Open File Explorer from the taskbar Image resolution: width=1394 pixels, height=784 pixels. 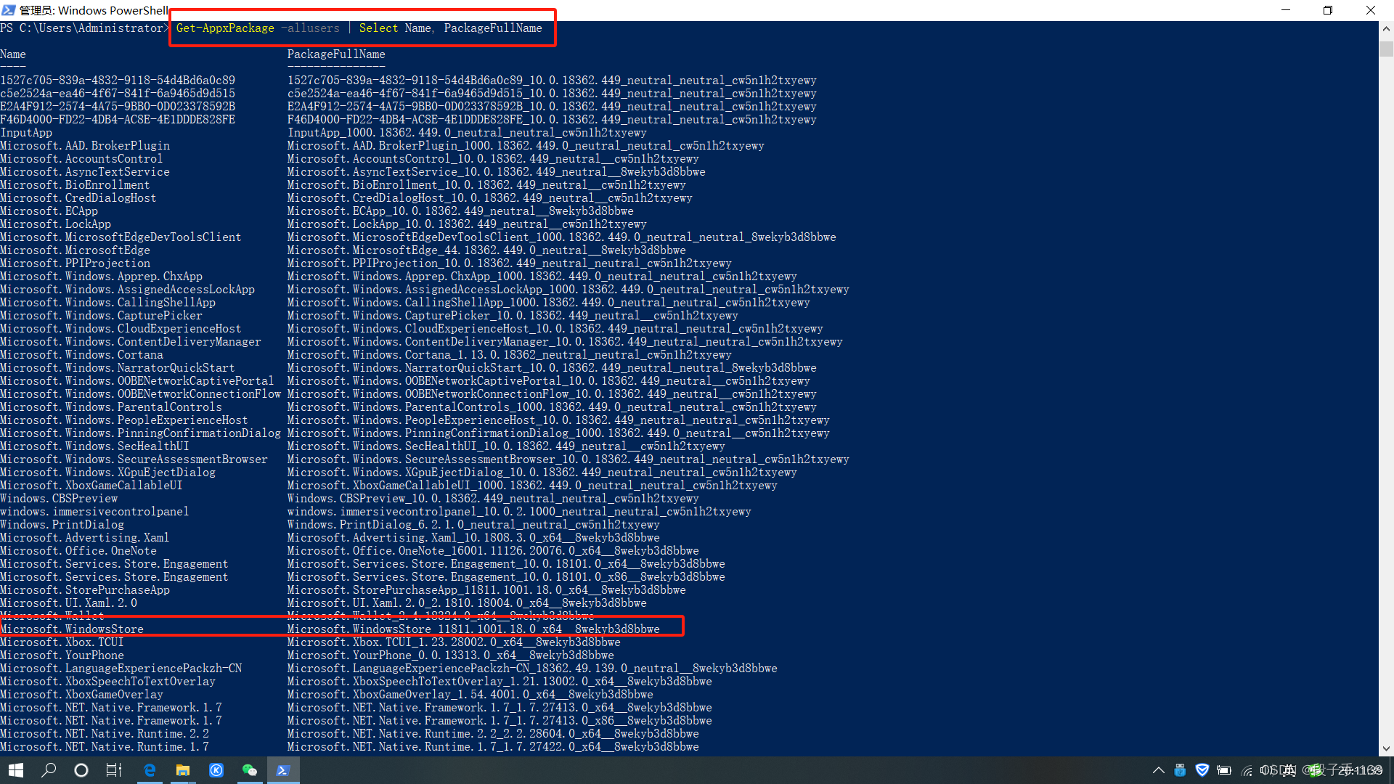pos(183,770)
